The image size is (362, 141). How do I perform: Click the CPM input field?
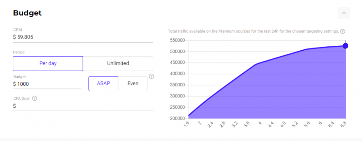tap(83, 37)
